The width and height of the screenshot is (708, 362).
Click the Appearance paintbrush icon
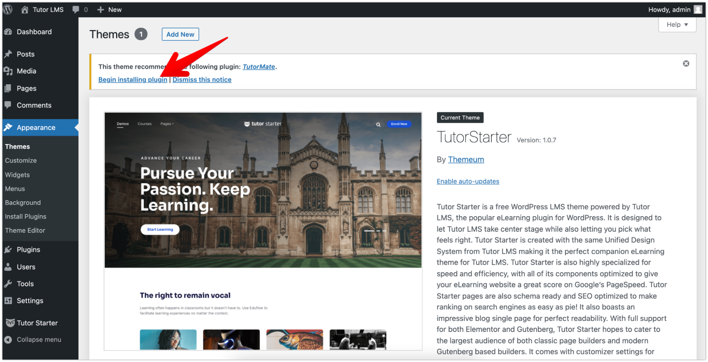pyautogui.click(x=8, y=127)
